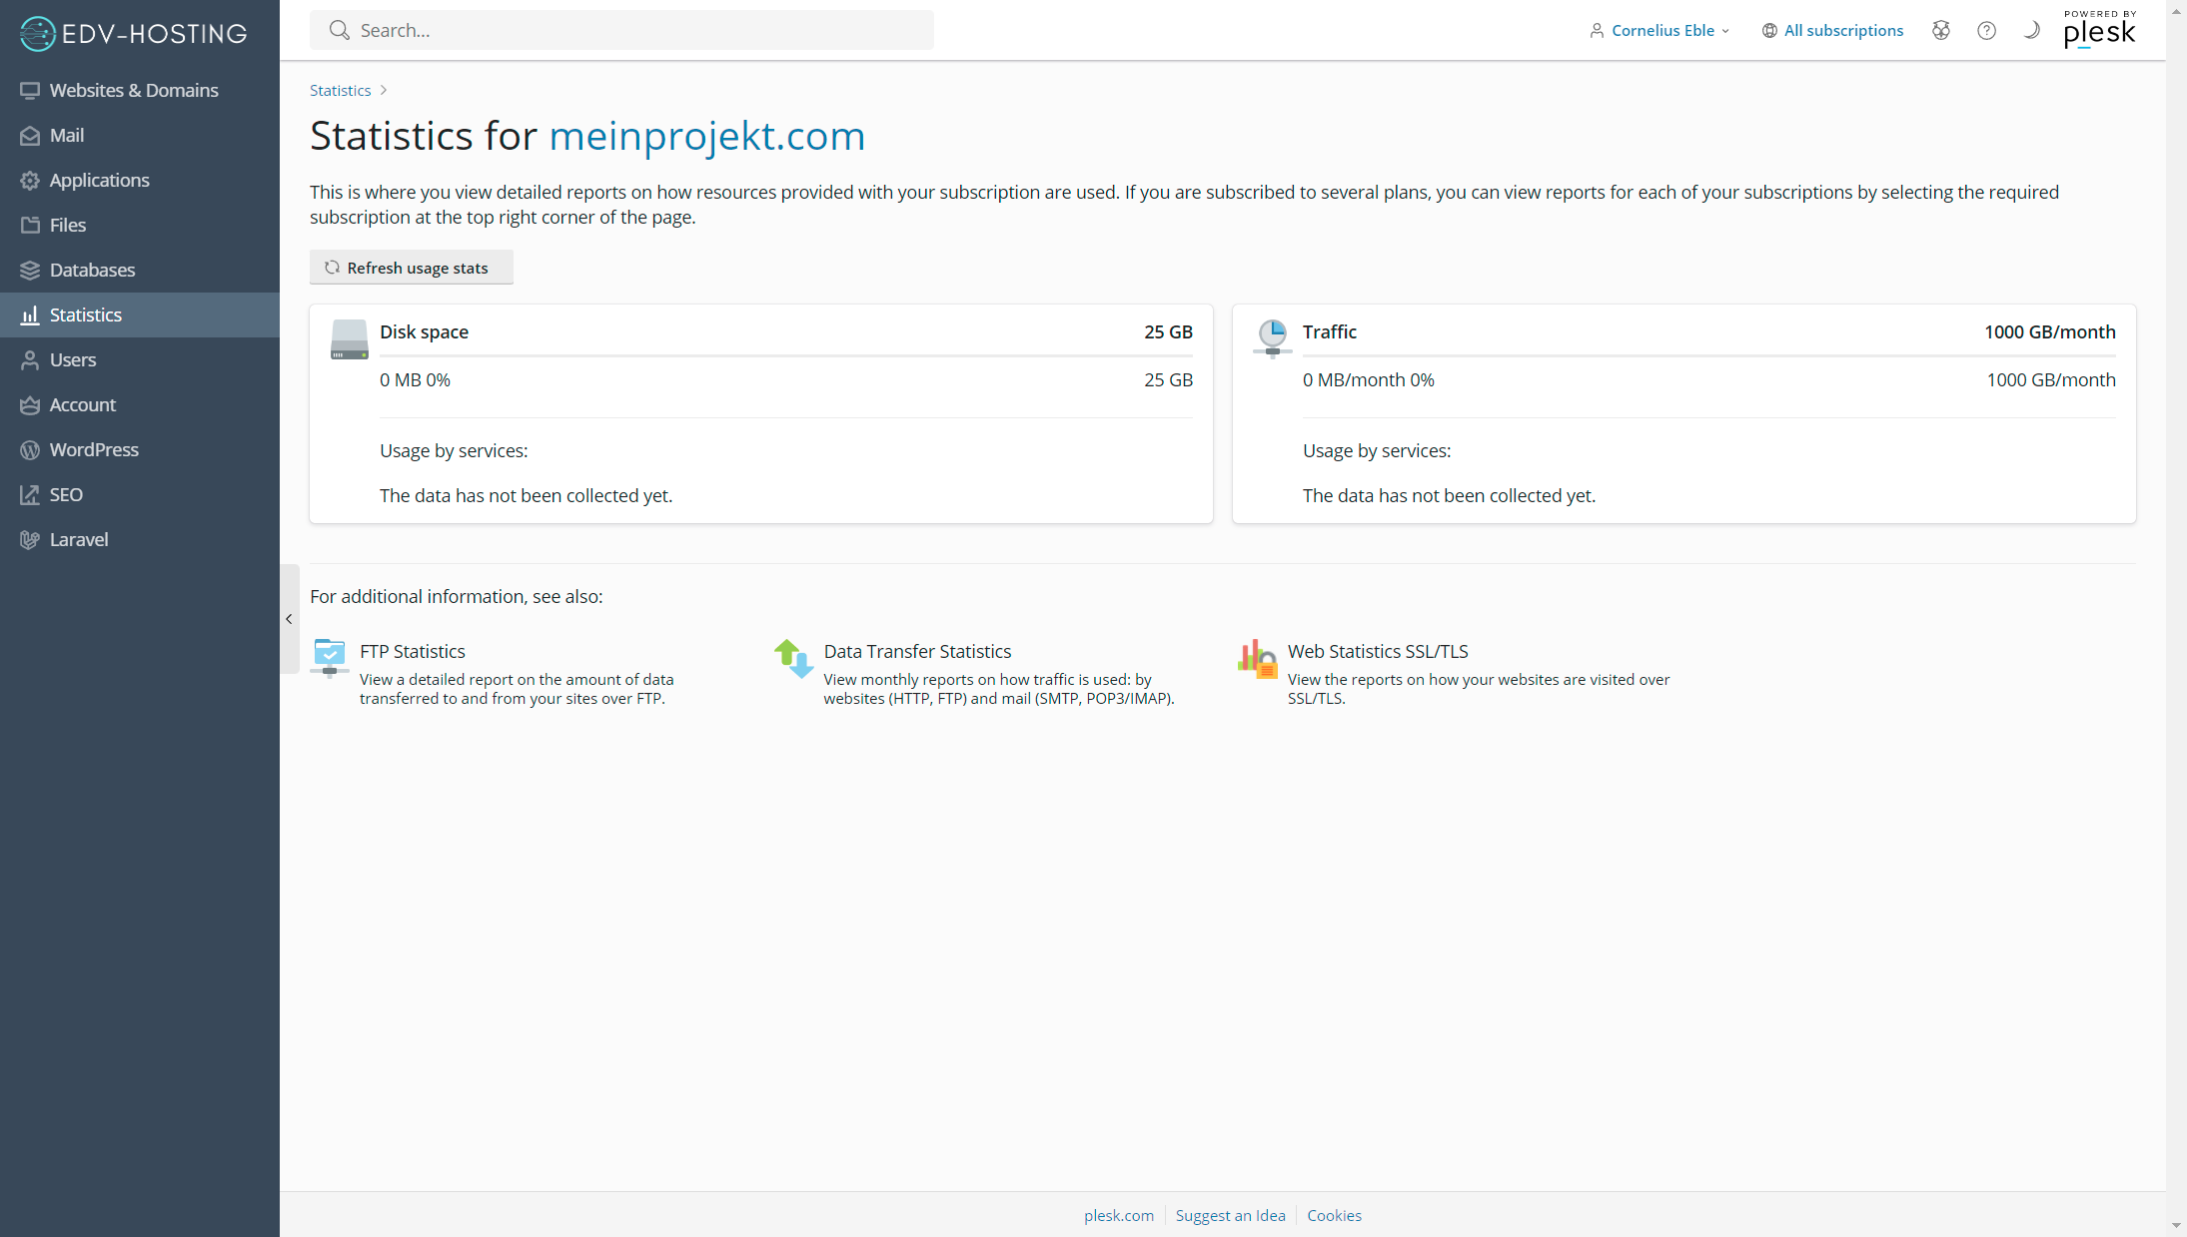Go to Databases in the sidebar
This screenshot has width=2187, height=1237.
pyautogui.click(x=92, y=270)
